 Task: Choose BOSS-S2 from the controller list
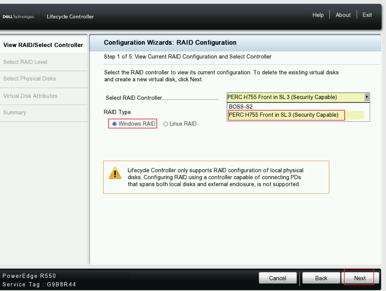[x=241, y=107]
